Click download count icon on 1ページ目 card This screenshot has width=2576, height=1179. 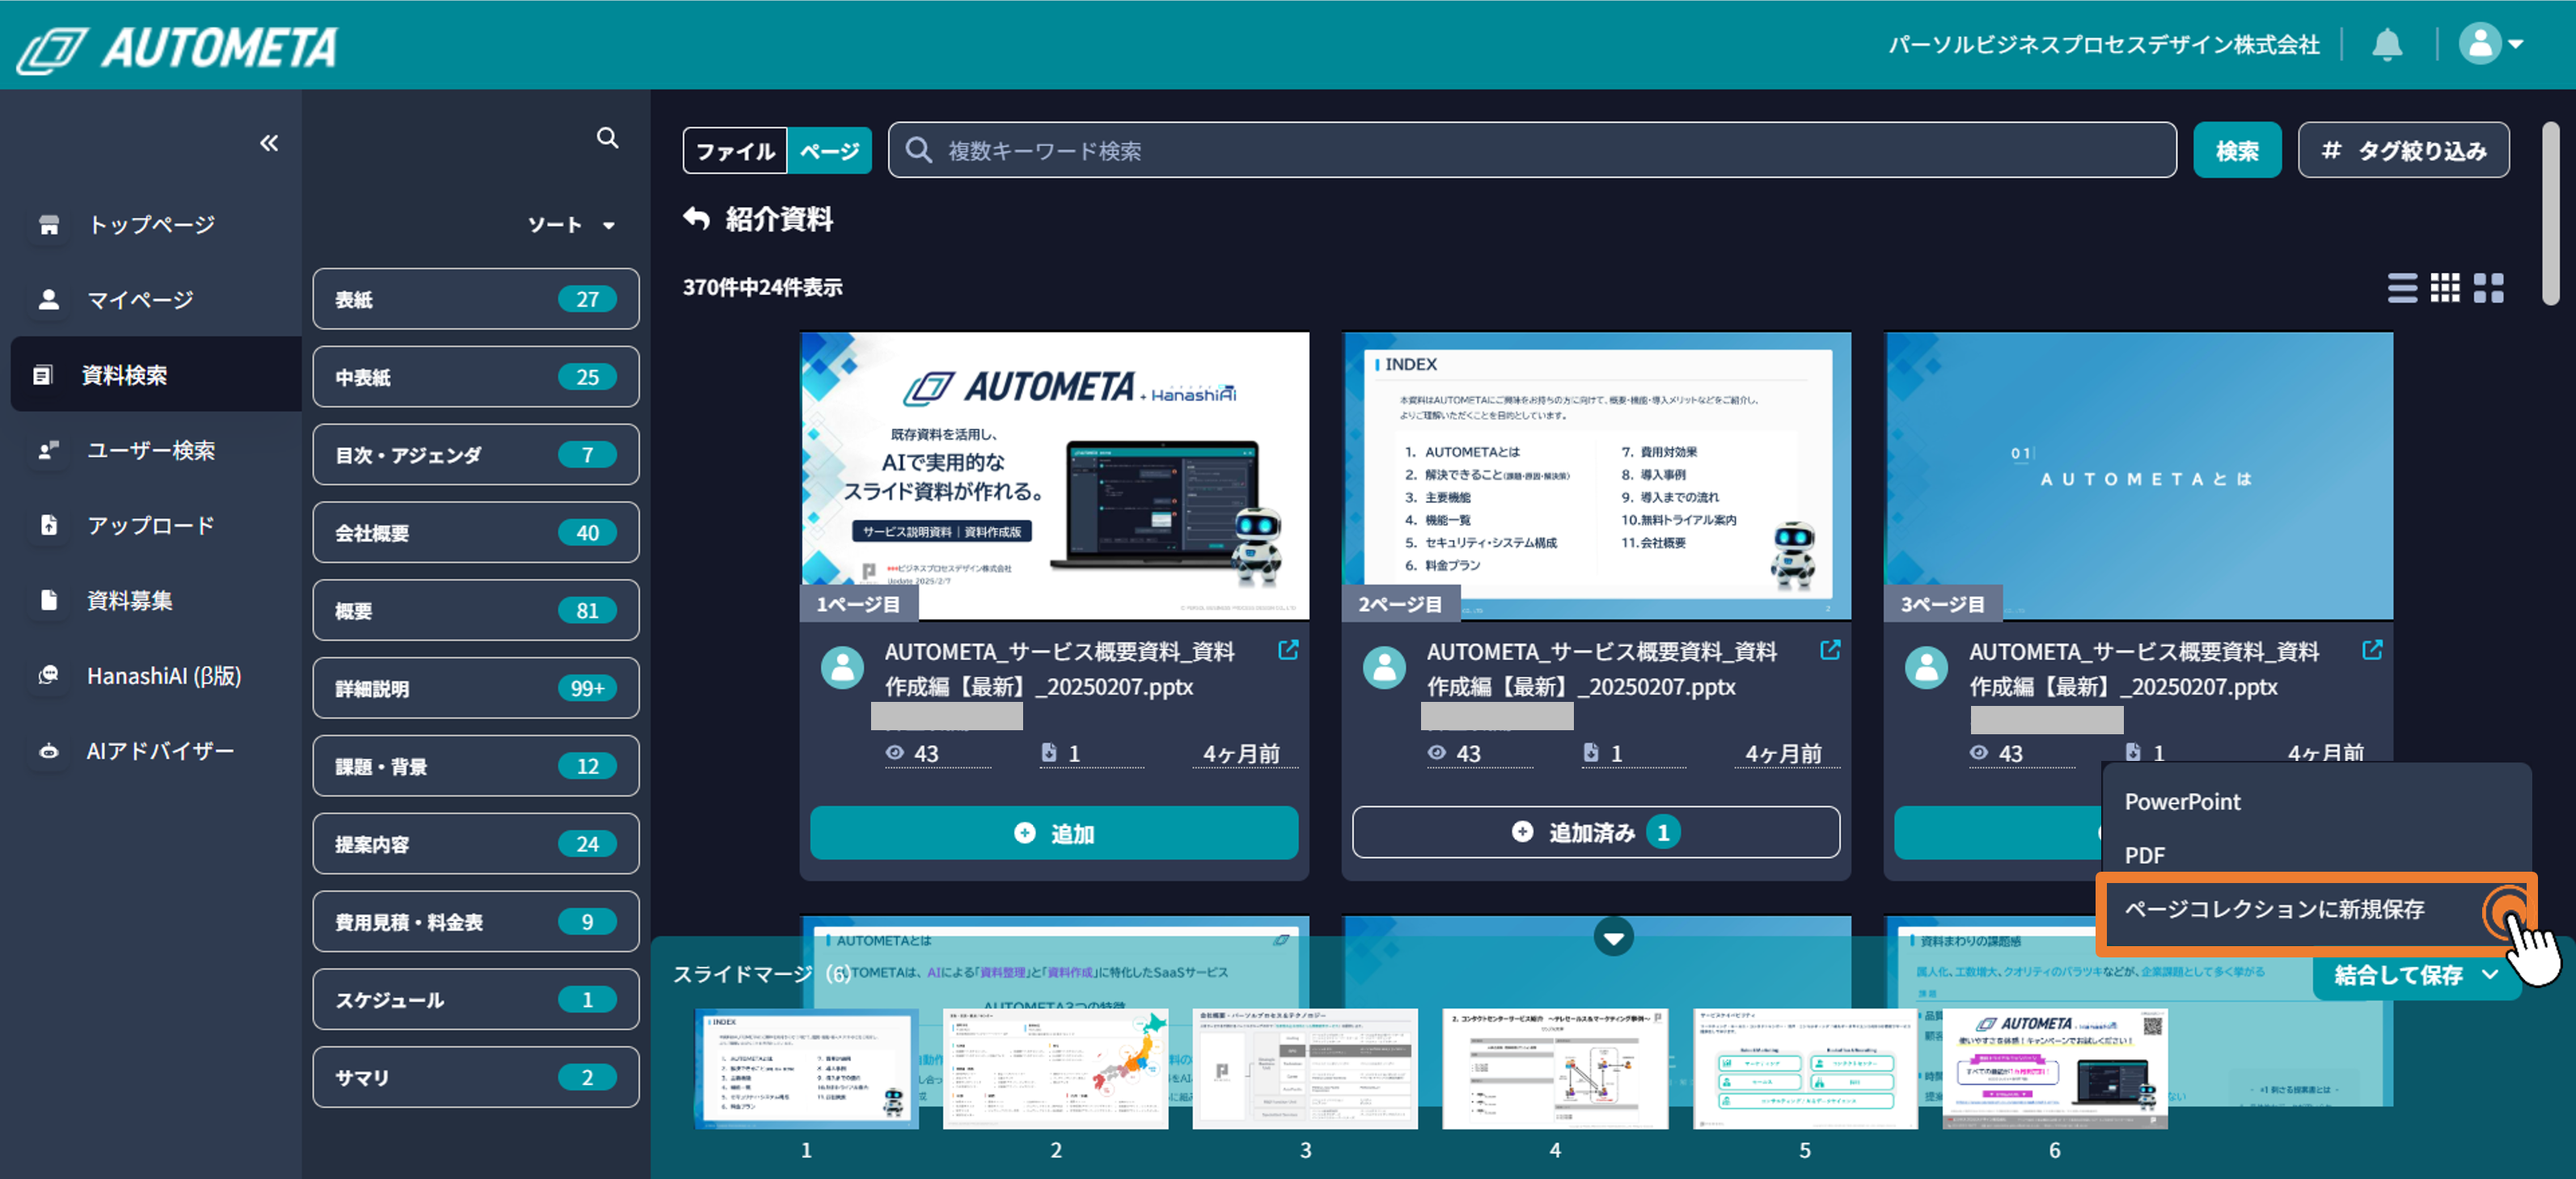(1049, 752)
